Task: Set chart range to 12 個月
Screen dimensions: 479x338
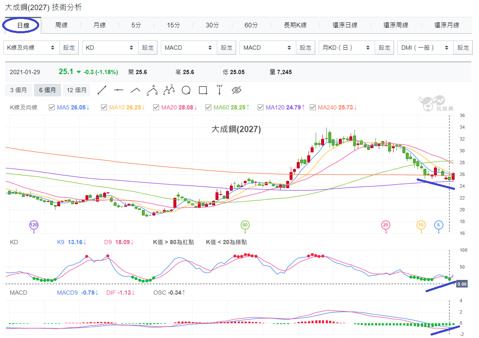Action: (77, 90)
